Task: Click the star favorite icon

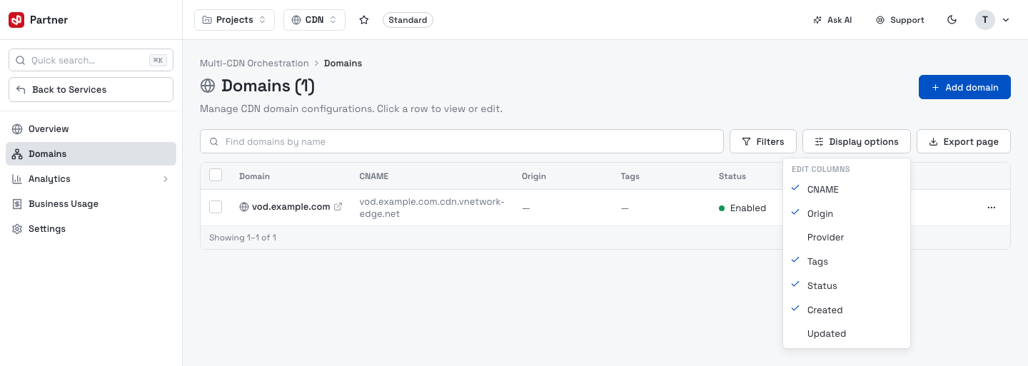Action: (364, 20)
